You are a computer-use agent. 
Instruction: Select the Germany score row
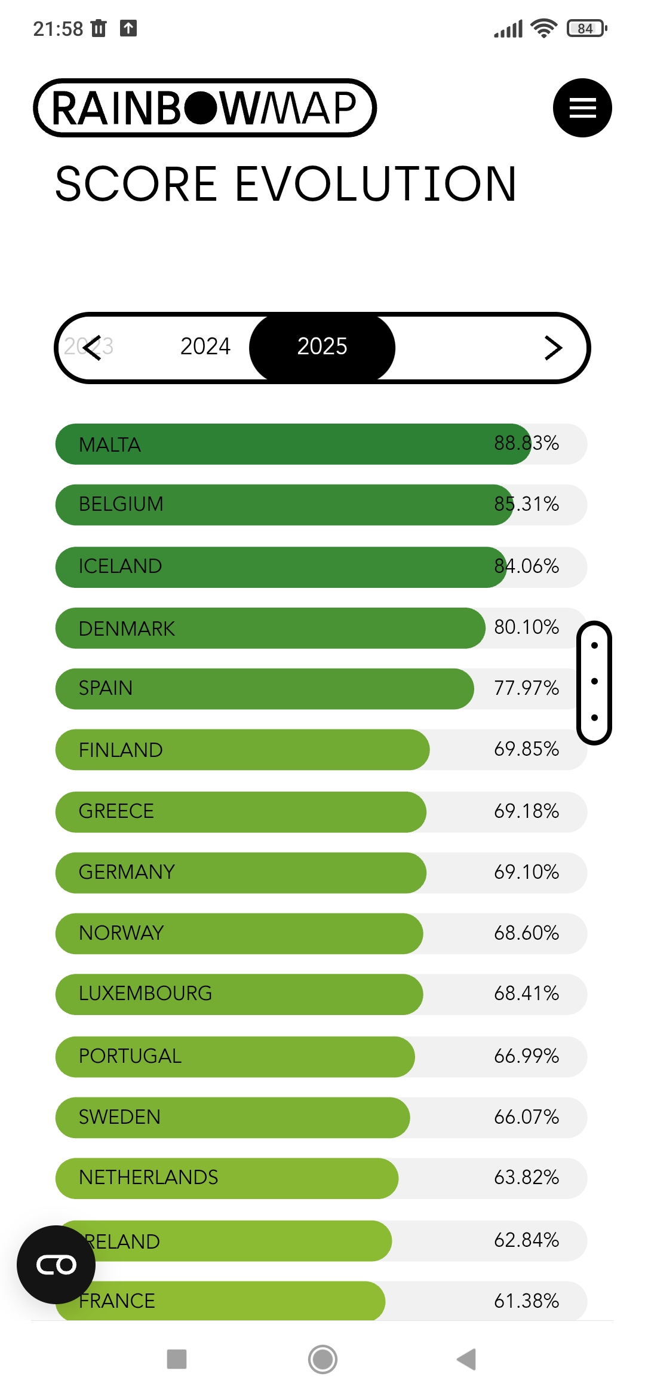tap(321, 872)
